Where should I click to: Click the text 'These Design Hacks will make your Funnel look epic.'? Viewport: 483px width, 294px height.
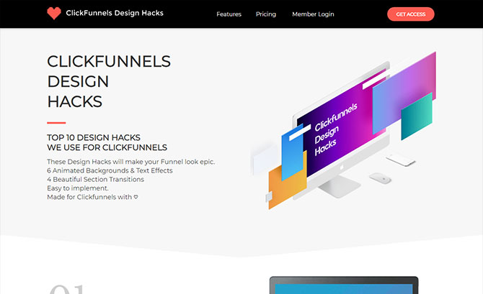tap(131, 162)
